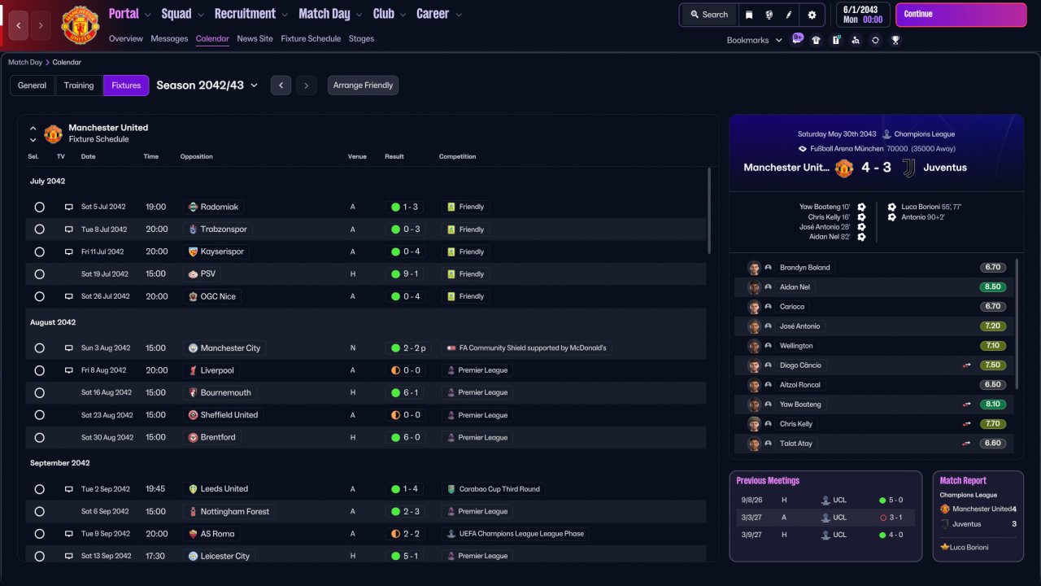This screenshot has width=1041, height=586.
Task: Open the News Site tab
Action: [x=255, y=39]
